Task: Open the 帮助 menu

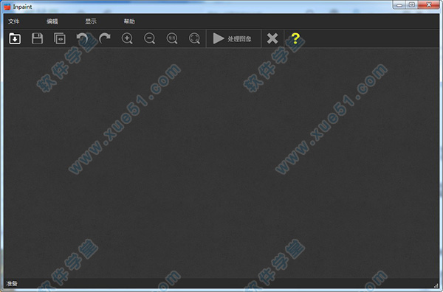Action: pos(129,21)
